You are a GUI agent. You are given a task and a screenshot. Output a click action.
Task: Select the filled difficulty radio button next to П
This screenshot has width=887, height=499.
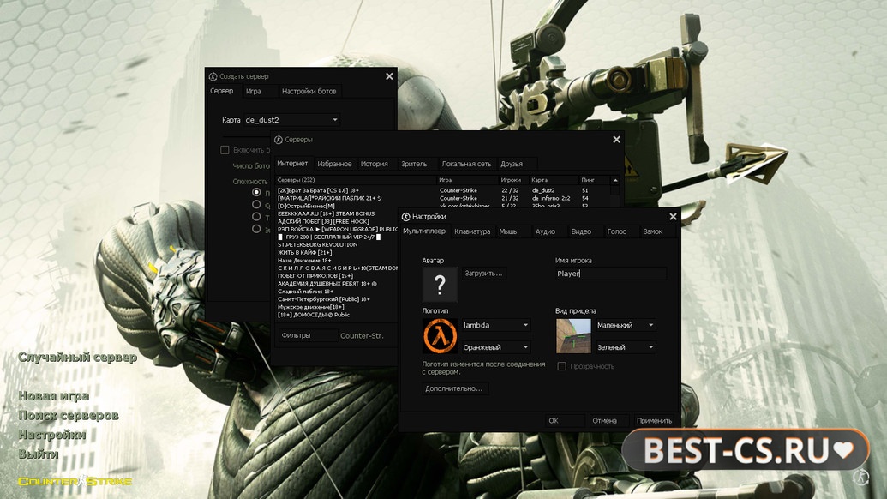256,192
